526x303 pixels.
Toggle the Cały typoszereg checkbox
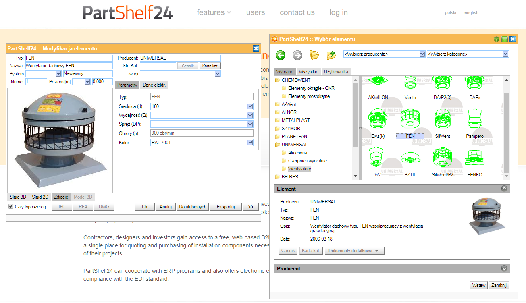pos(11,207)
